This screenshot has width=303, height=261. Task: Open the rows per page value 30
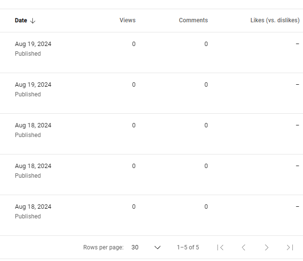coord(135,247)
